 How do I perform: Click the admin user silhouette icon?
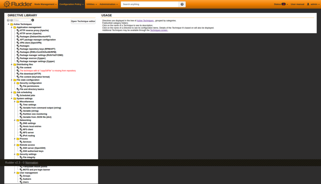pos(308,4)
